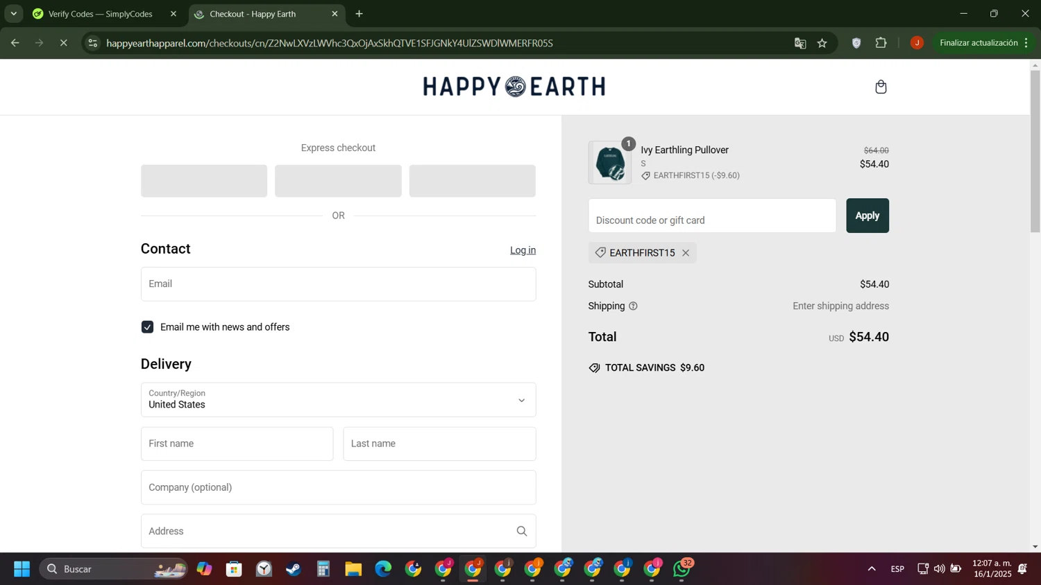The height and width of the screenshot is (585, 1041).
Task: Close the Checkout Happy Earth tab
Action: coord(335,14)
